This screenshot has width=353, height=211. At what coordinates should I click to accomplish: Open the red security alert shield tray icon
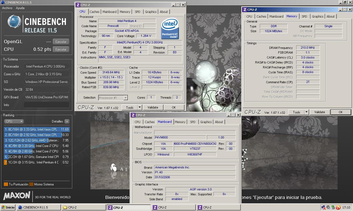pyautogui.click(x=338, y=207)
